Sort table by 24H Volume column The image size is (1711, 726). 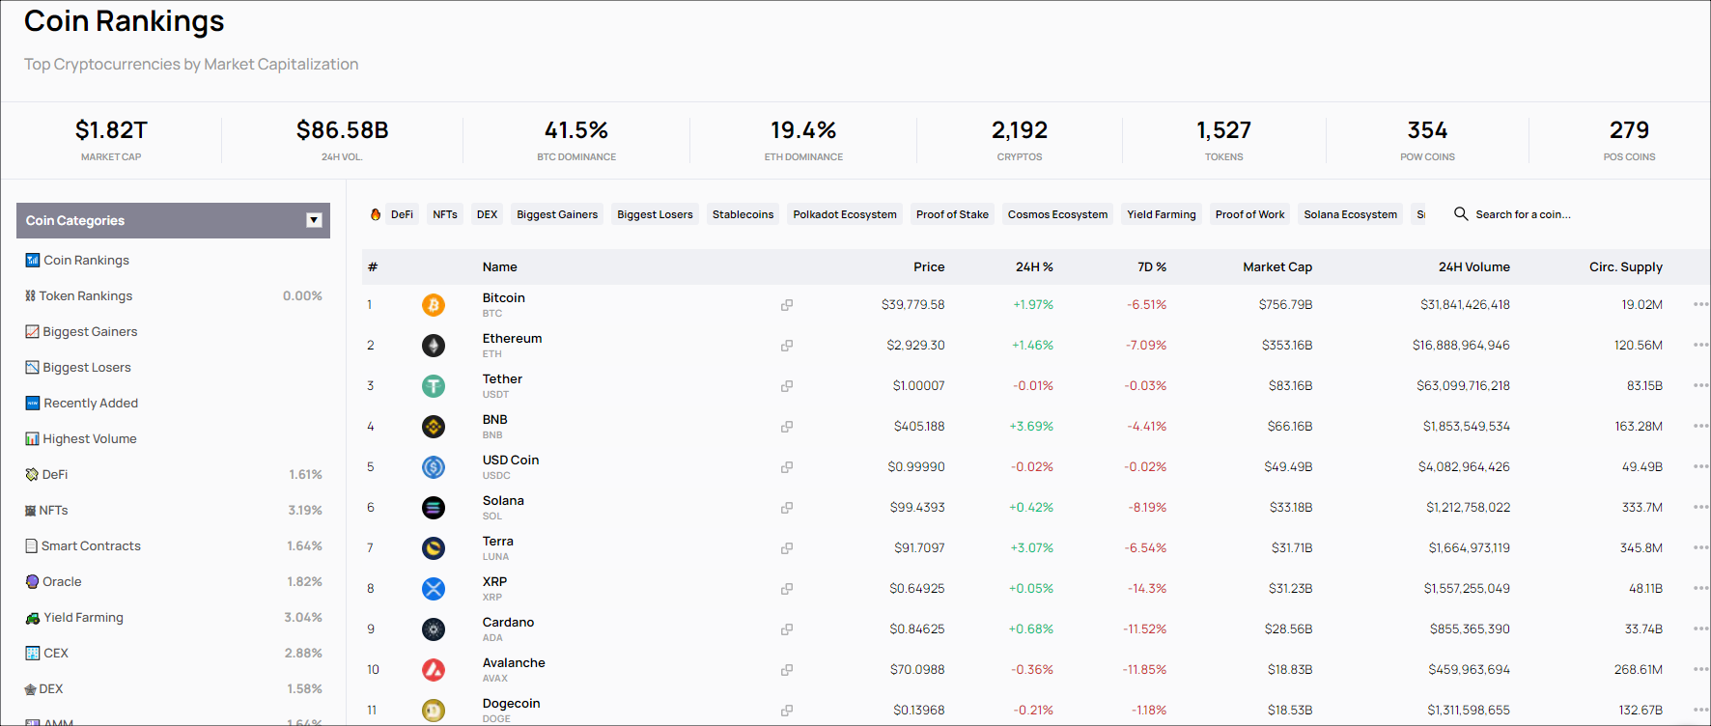[1474, 267]
